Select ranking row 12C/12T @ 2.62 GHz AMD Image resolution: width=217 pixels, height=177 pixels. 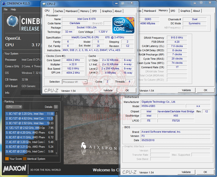pos(30,128)
